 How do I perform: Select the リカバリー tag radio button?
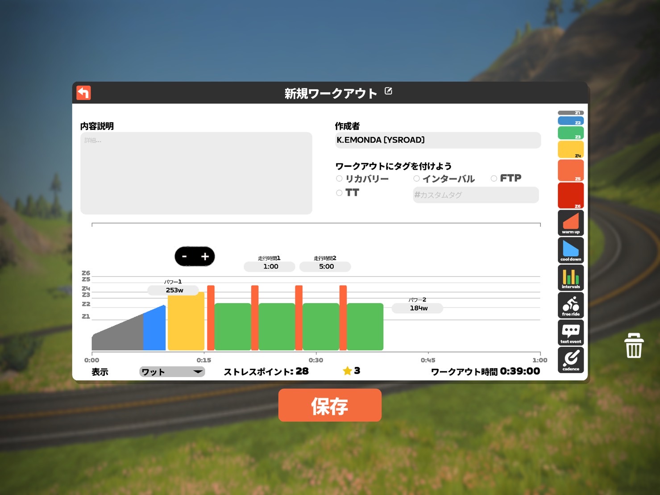click(x=339, y=179)
